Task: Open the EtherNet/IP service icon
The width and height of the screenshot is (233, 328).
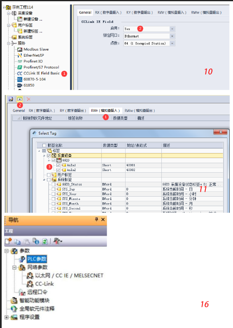Action: pos(20,55)
